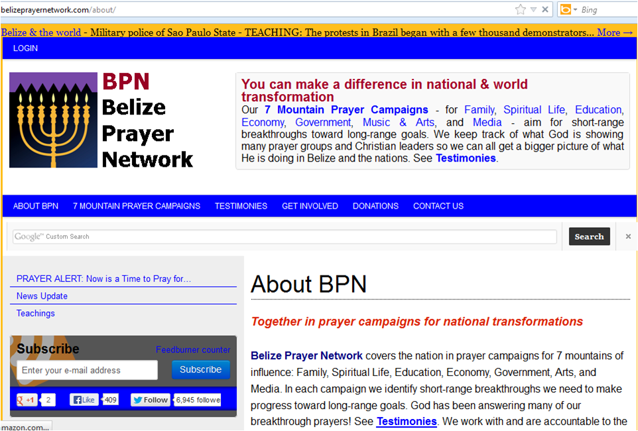Viewport: 638px width, 431px height.
Task: Click the Twitter Follow button
Action: click(x=151, y=400)
